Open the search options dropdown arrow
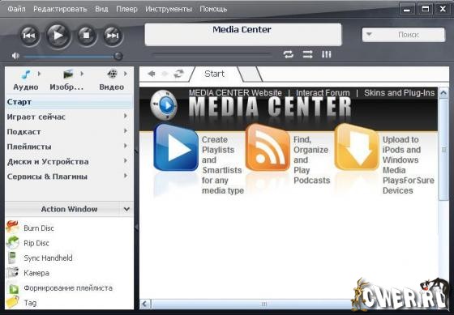This screenshot has width=454, height=315. [x=369, y=34]
